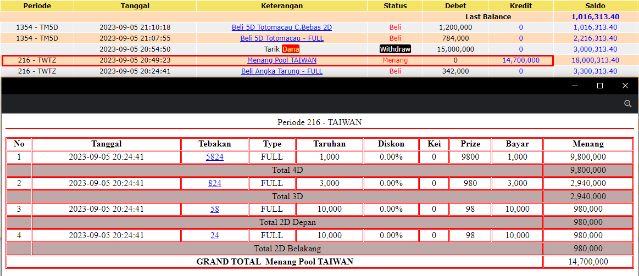639x276 pixels.
Task: Click timestamp 2023-09-05 20:49:23
Action: point(135,60)
